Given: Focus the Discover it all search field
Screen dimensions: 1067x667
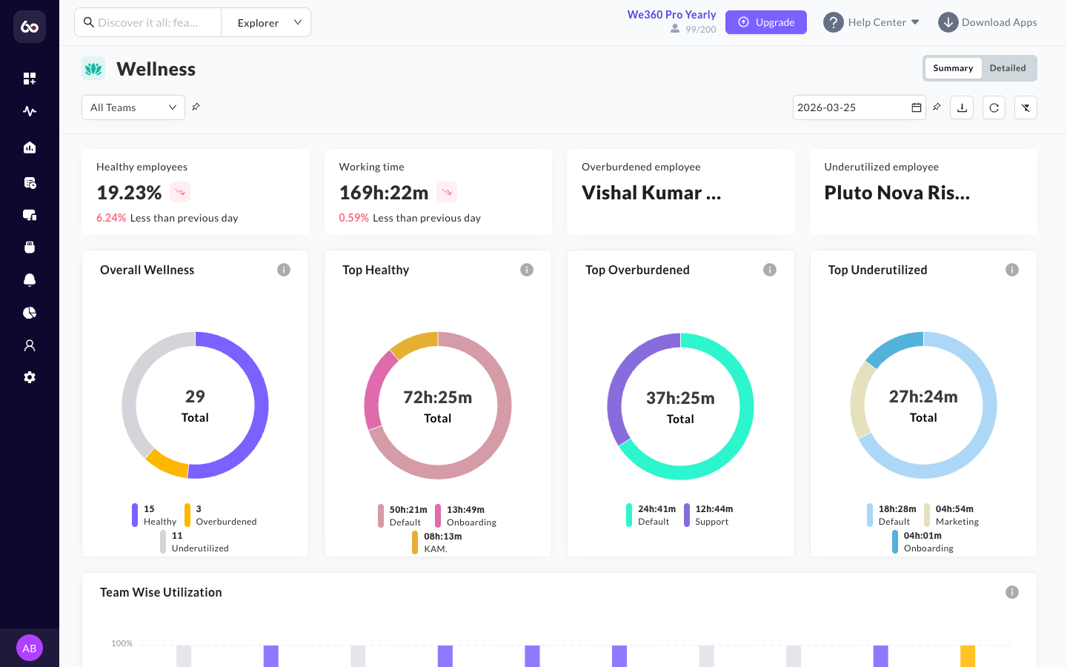Looking at the screenshot, I should coord(148,22).
